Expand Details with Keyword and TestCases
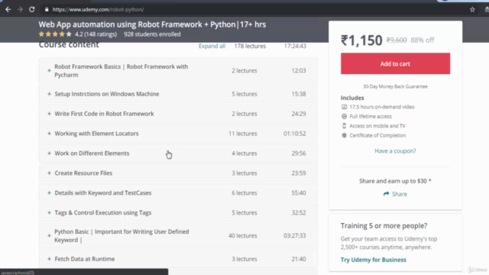Viewport: 489px width, 275px height. [x=178, y=193]
